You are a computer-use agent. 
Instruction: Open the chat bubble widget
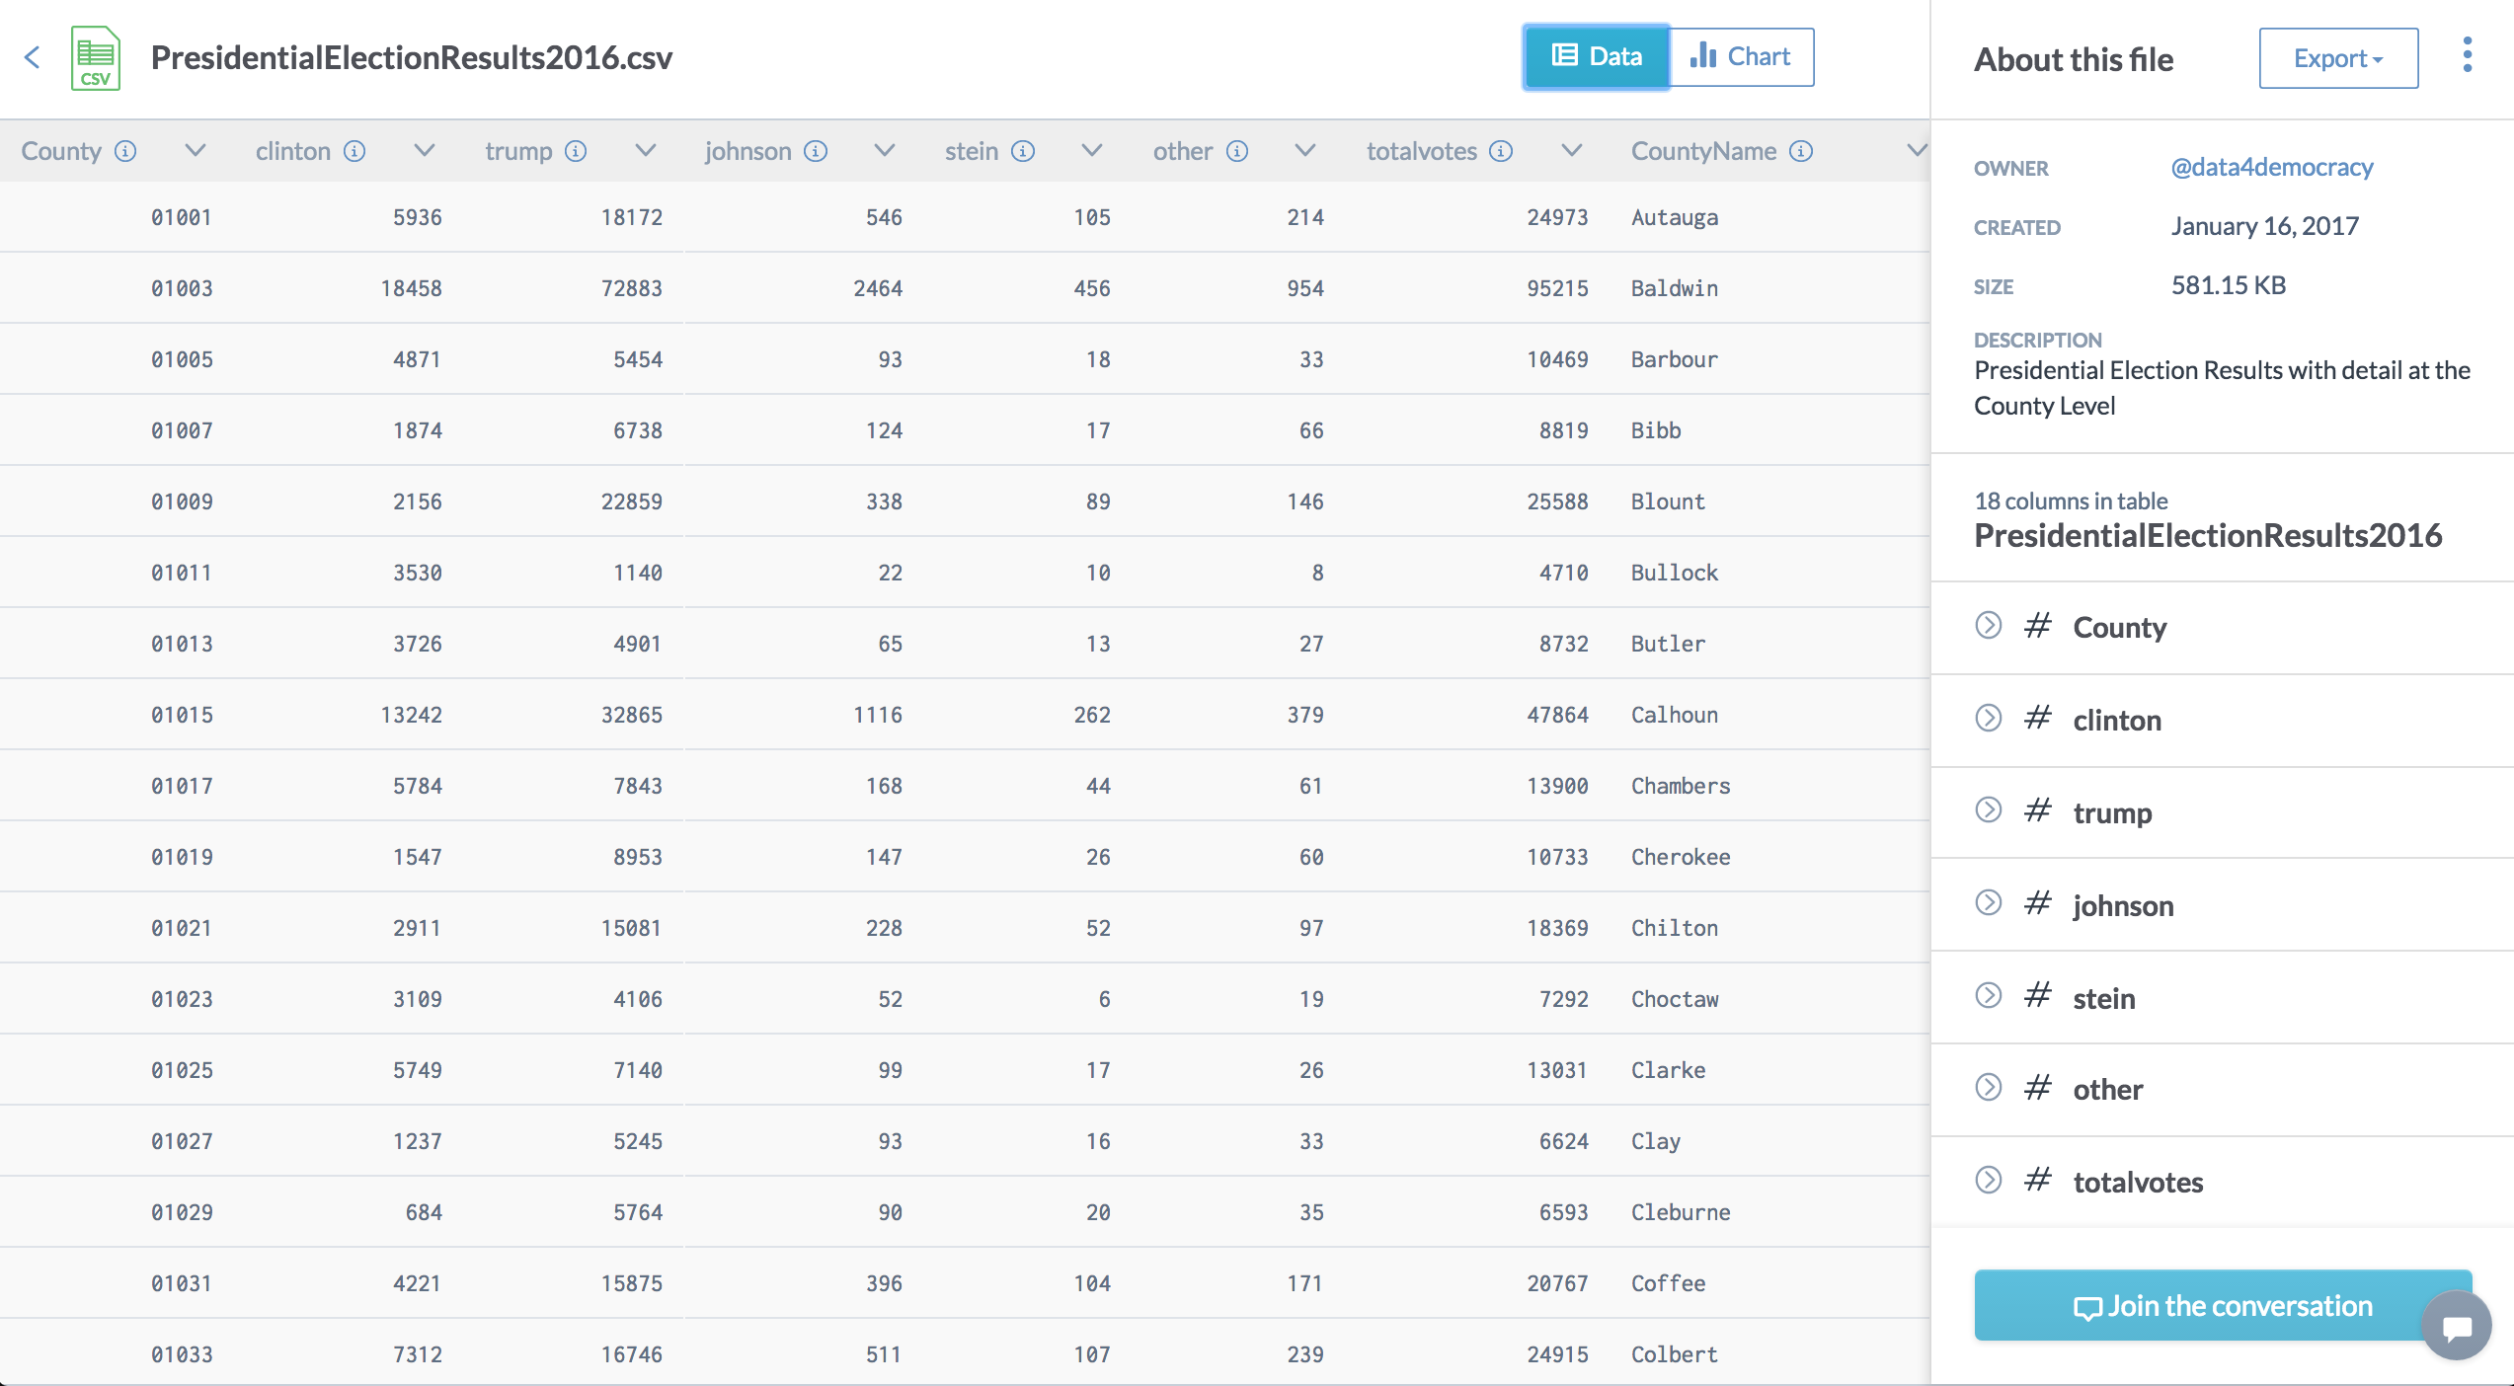pyautogui.click(x=2457, y=1326)
